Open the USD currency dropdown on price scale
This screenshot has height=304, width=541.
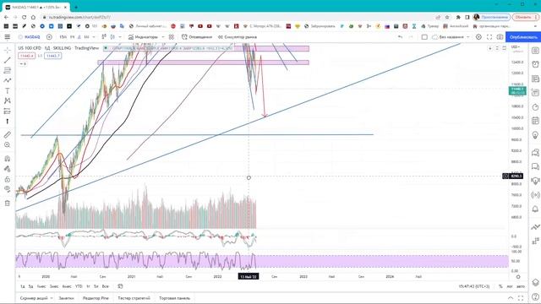(x=516, y=47)
